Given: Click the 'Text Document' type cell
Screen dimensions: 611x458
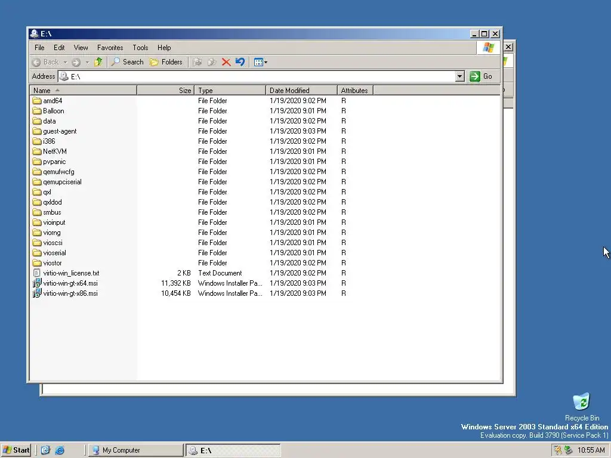Looking at the screenshot, I should tap(220, 273).
